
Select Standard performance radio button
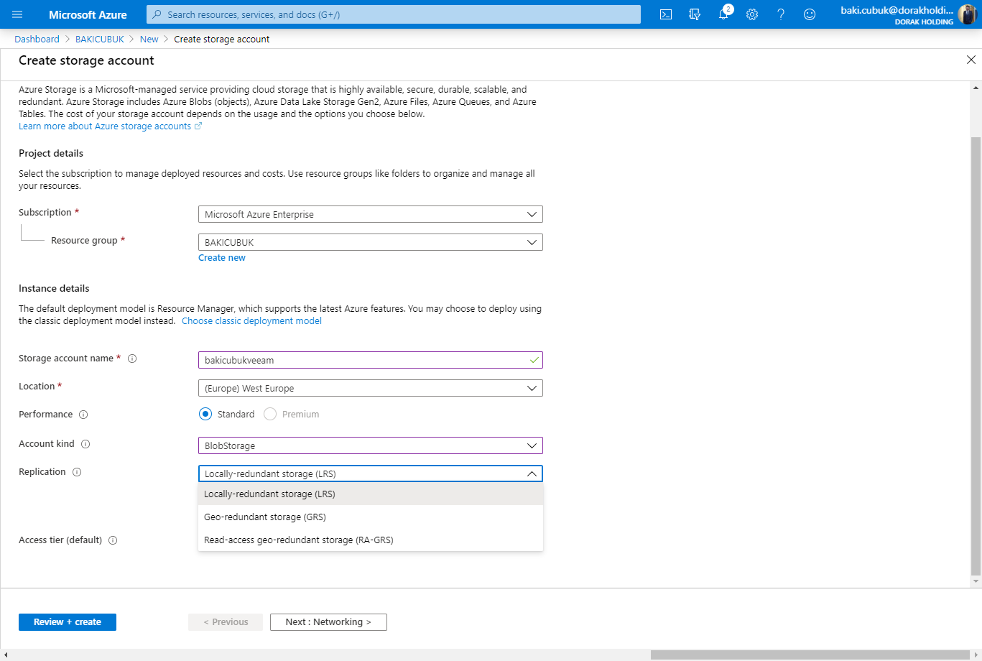pyautogui.click(x=205, y=414)
